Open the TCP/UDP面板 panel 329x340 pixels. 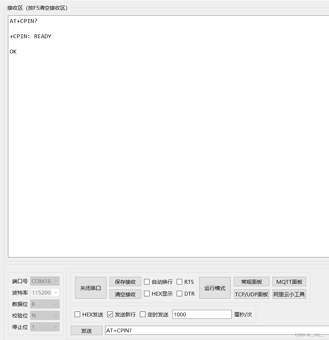pos(251,294)
